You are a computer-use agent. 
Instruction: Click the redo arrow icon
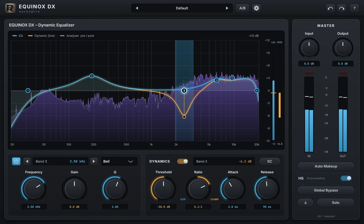click(342, 8)
